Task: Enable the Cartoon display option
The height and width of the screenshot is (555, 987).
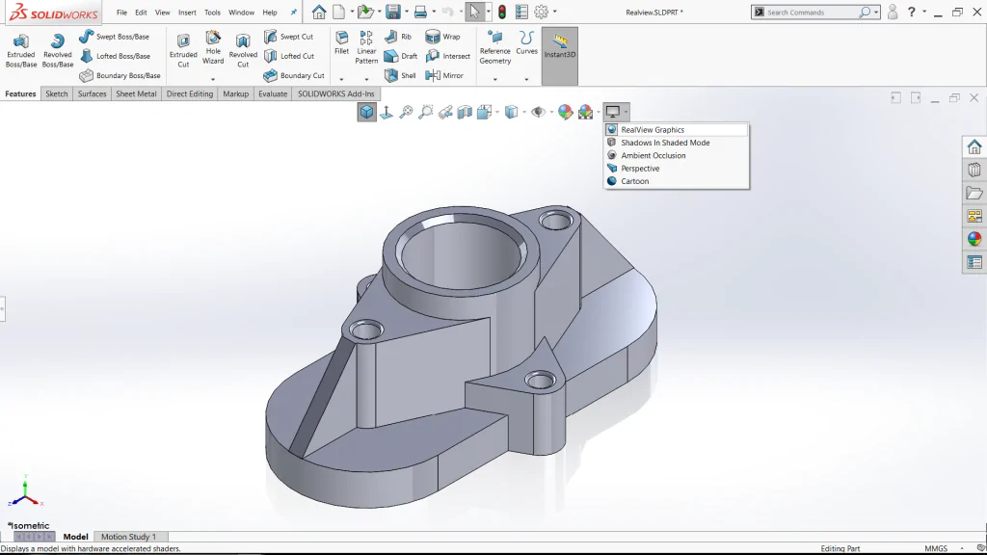Action: pos(677,181)
